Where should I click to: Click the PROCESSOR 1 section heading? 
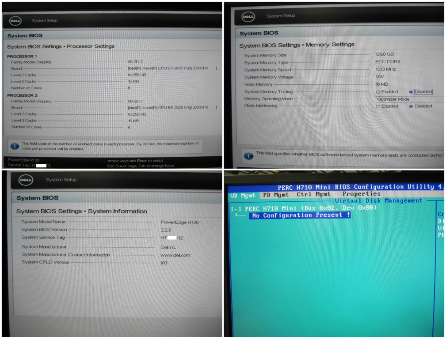pyautogui.click(x=22, y=56)
